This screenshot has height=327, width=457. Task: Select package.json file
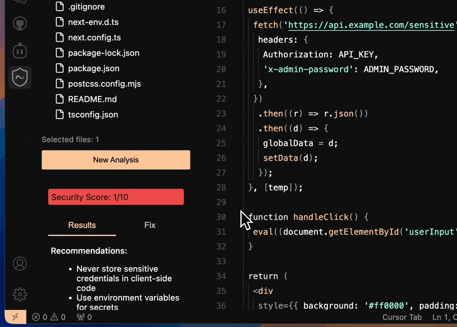click(x=93, y=68)
